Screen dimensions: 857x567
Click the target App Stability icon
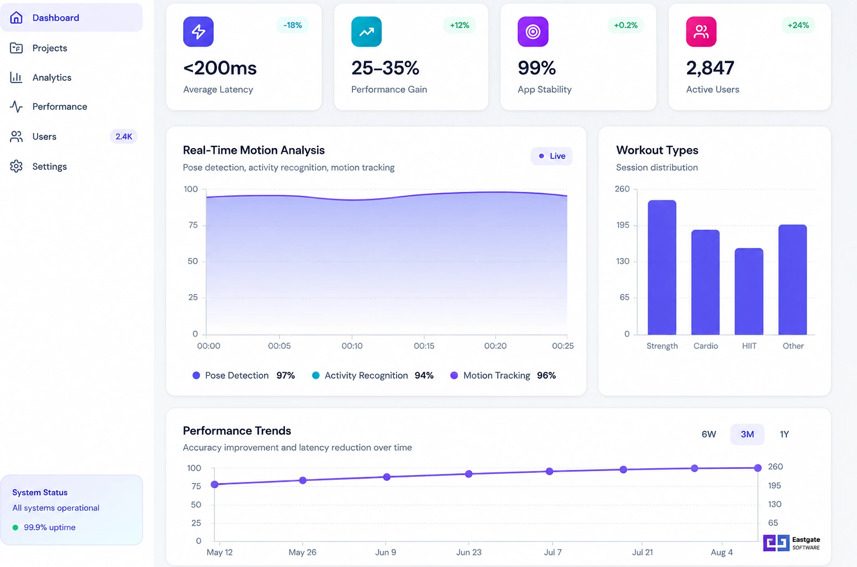[533, 32]
